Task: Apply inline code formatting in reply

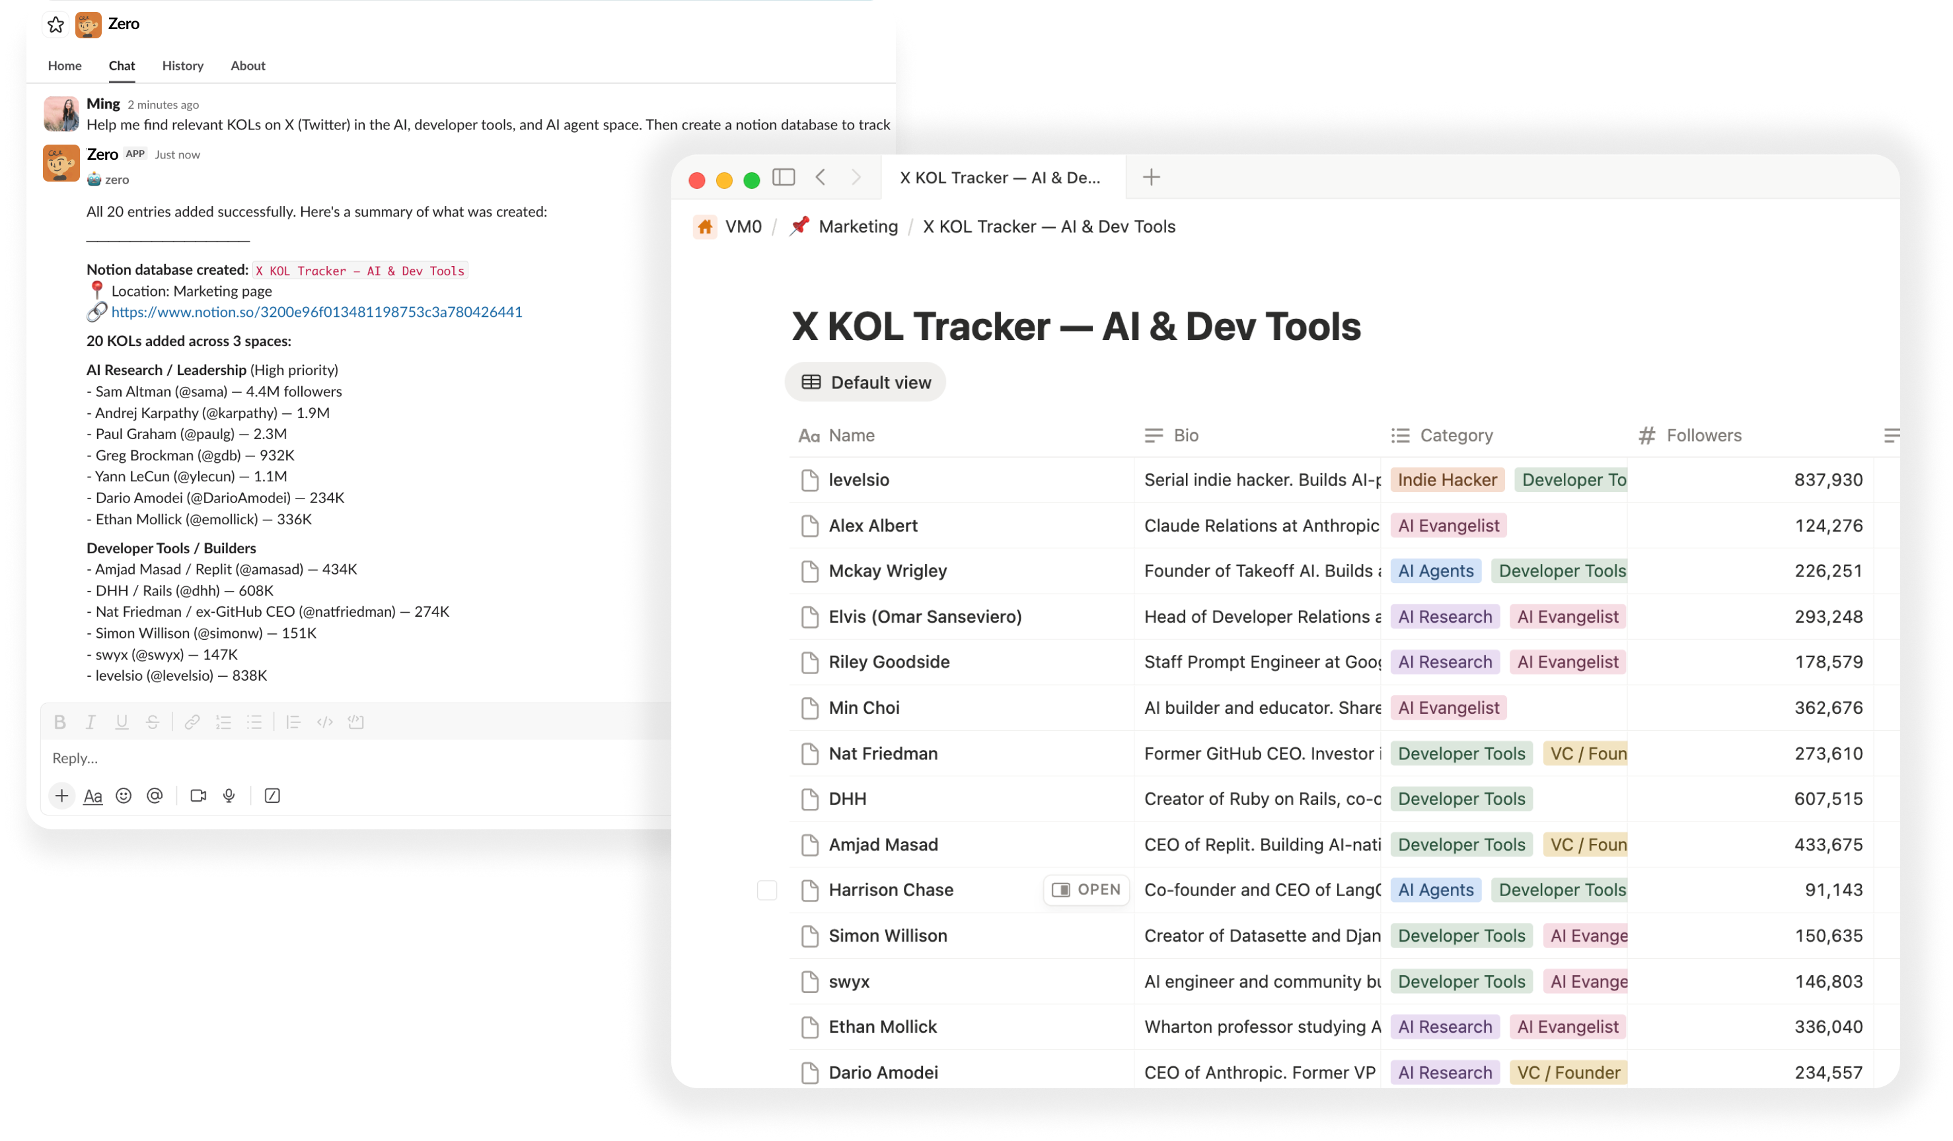Action: pyautogui.click(x=324, y=722)
